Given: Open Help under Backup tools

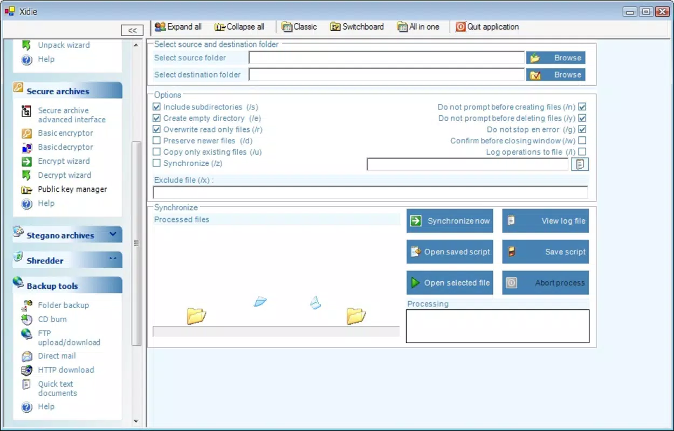Looking at the screenshot, I should click(x=26, y=407).
